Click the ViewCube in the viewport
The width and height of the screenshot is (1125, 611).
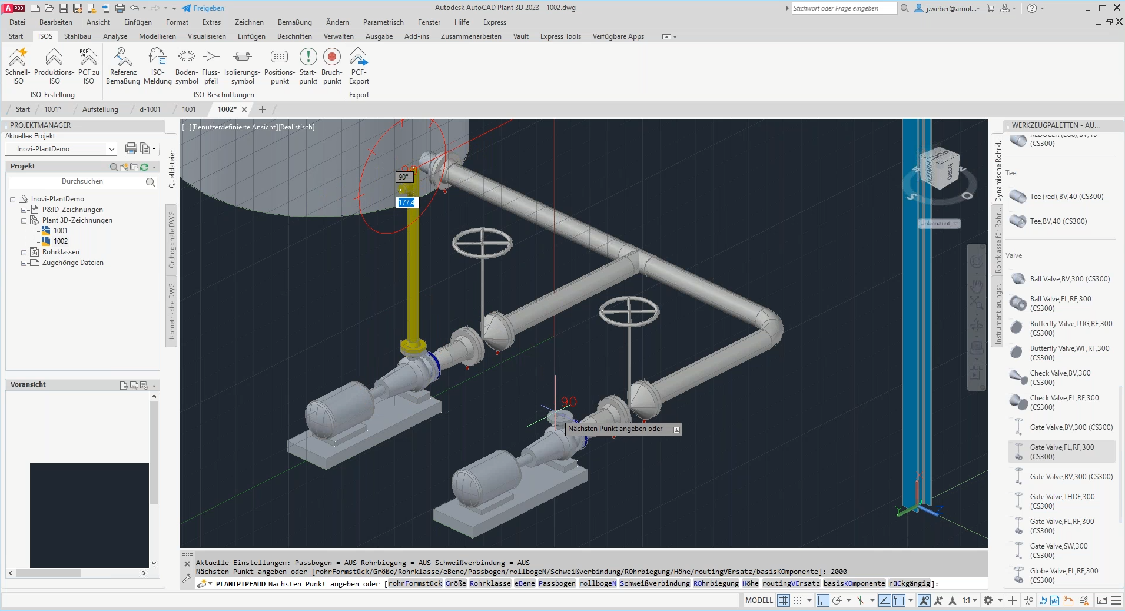point(939,168)
